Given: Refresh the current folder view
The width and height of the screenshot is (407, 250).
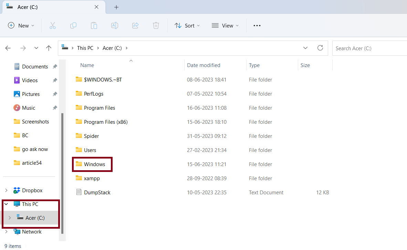Looking at the screenshot, I should 320,48.
